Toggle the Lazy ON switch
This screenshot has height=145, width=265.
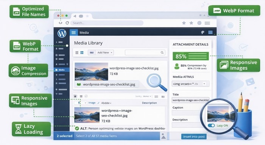pyautogui.click(x=211, y=126)
